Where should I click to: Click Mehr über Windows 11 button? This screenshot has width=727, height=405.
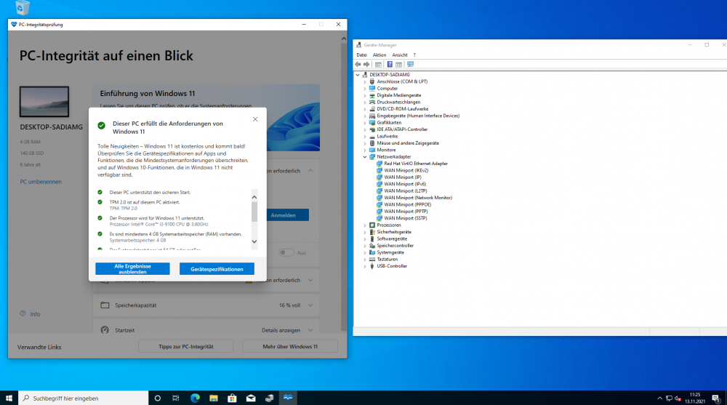(290, 347)
